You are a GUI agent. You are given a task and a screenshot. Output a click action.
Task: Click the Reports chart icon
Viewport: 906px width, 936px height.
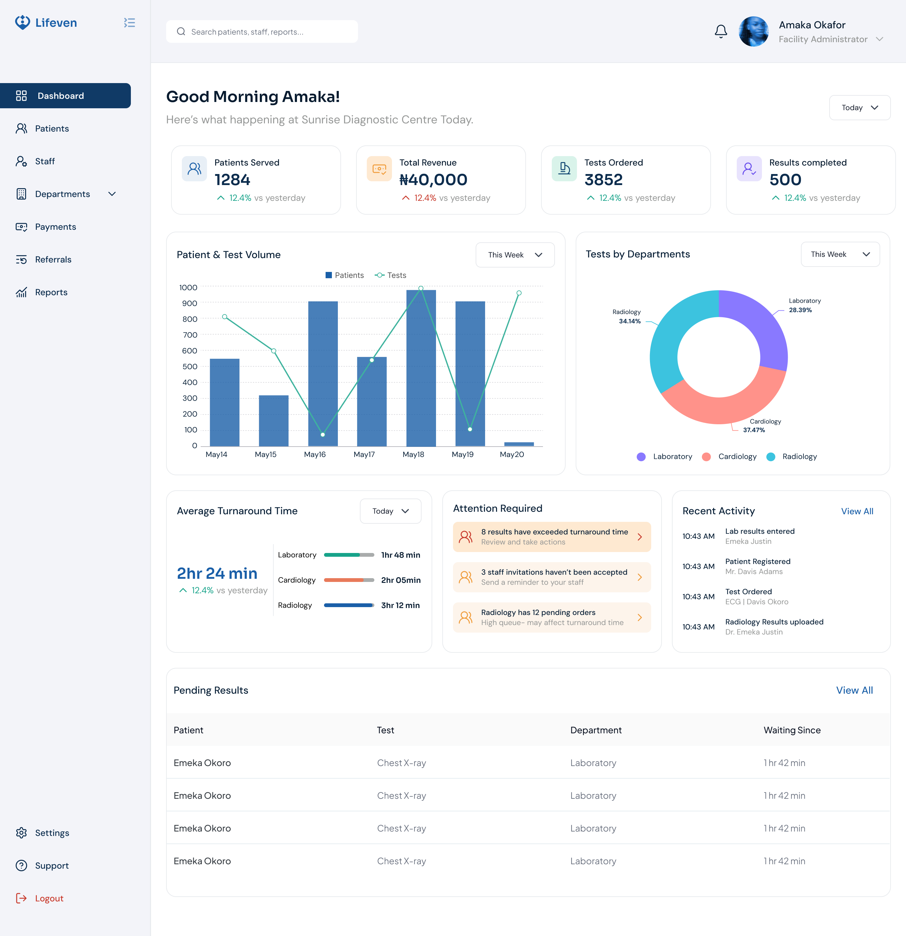coord(21,292)
